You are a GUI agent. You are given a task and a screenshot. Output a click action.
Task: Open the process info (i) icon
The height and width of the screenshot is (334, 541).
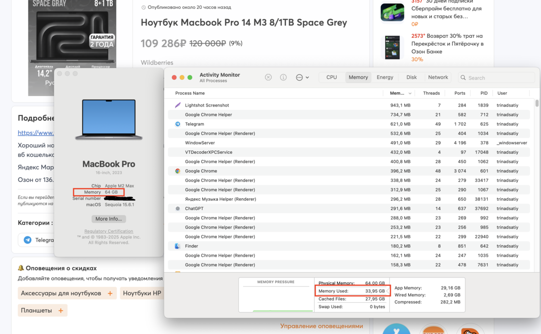[x=283, y=77]
